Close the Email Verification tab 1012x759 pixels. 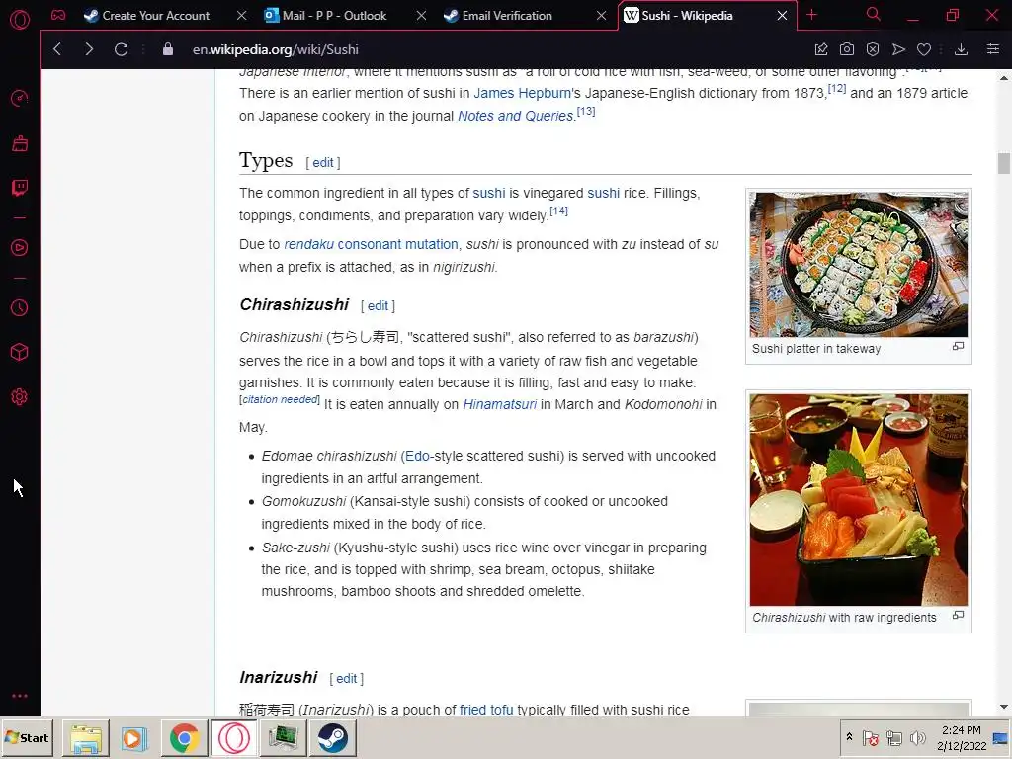[x=601, y=16]
